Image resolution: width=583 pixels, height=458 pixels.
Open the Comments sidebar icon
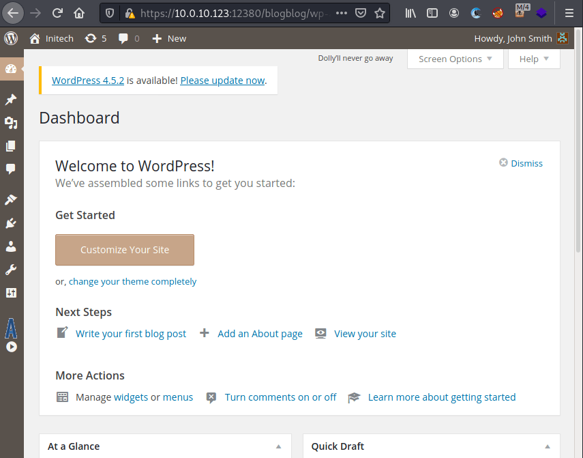11,169
